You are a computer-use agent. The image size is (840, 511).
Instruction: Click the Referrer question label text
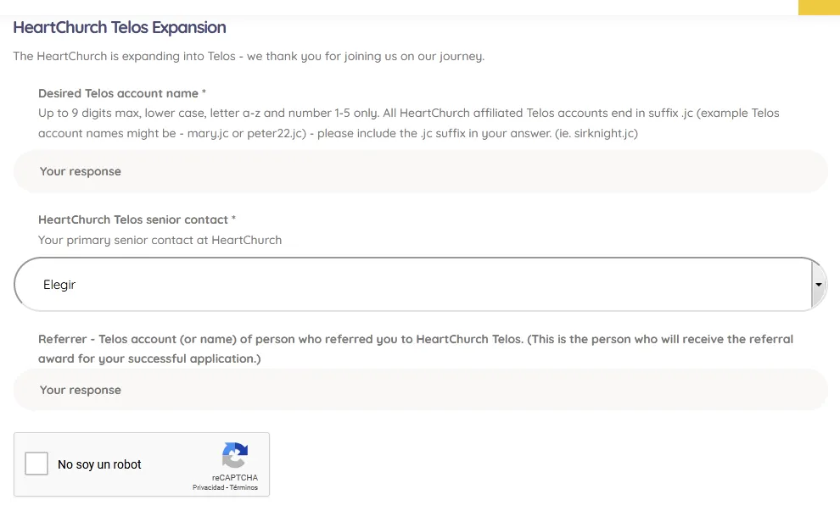point(416,349)
